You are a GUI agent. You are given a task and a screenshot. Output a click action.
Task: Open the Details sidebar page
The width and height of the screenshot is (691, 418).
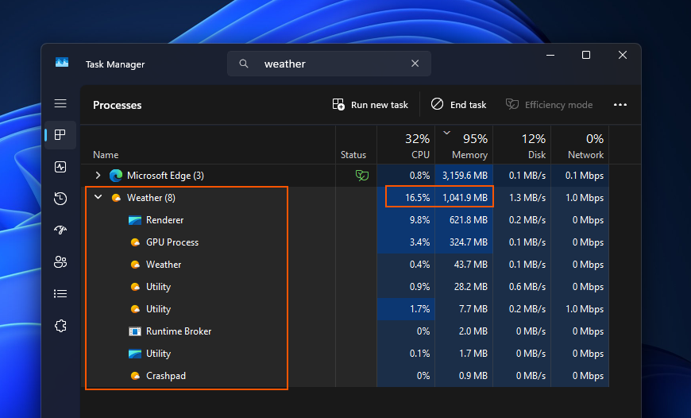(60, 294)
